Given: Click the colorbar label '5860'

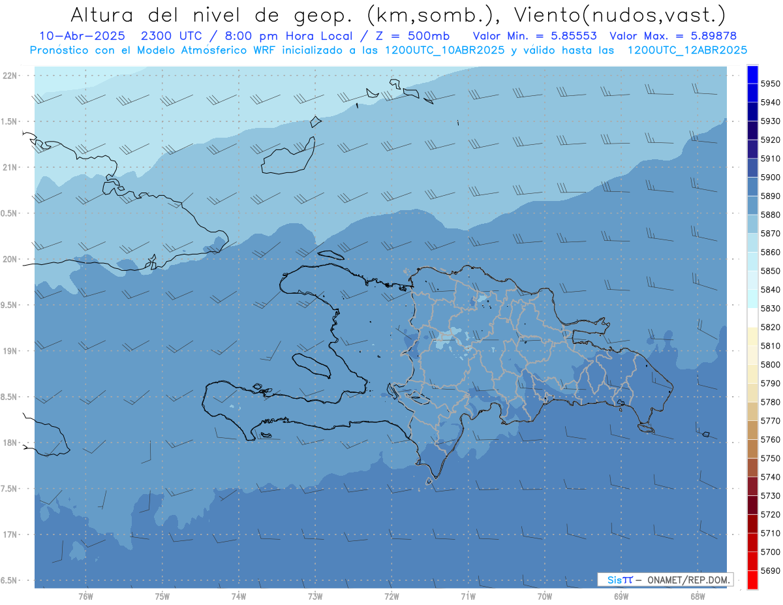Looking at the screenshot, I should tap(771, 252).
